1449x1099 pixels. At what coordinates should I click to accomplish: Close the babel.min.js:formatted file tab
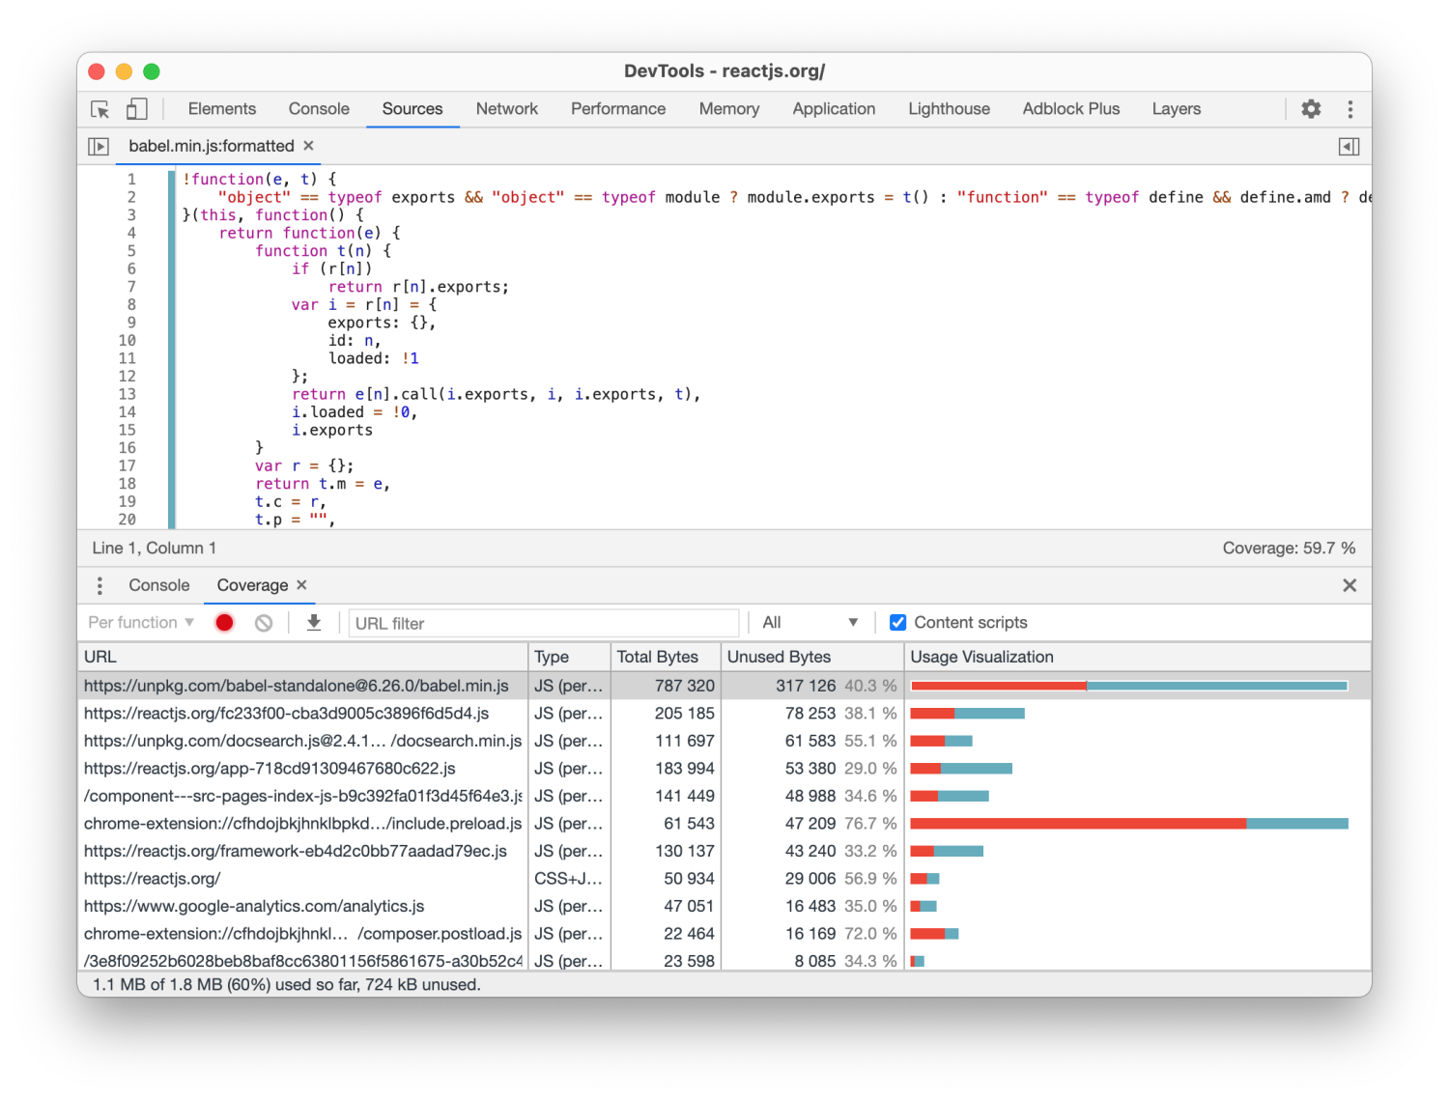[x=309, y=146]
